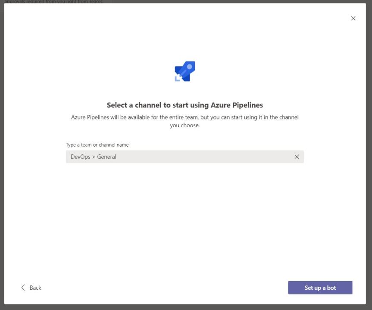This screenshot has height=310, width=372.
Task: Click the Back chevron arrow
Action: [23, 288]
